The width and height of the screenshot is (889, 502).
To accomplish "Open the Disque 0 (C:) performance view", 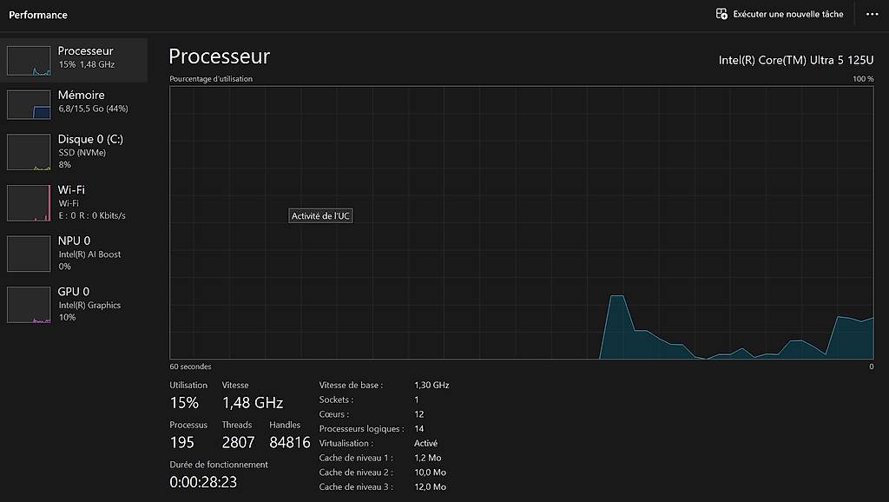I will (90, 139).
